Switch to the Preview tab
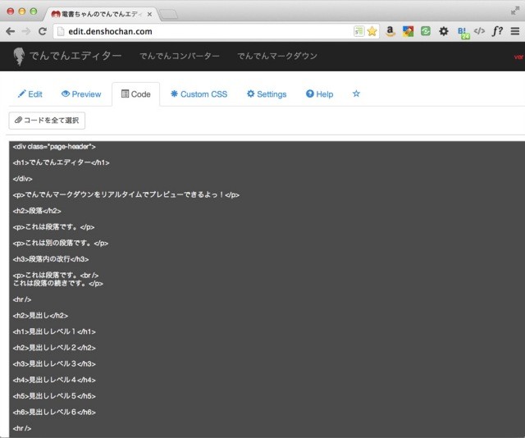The height and width of the screenshot is (438, 525). pos(81,94)
